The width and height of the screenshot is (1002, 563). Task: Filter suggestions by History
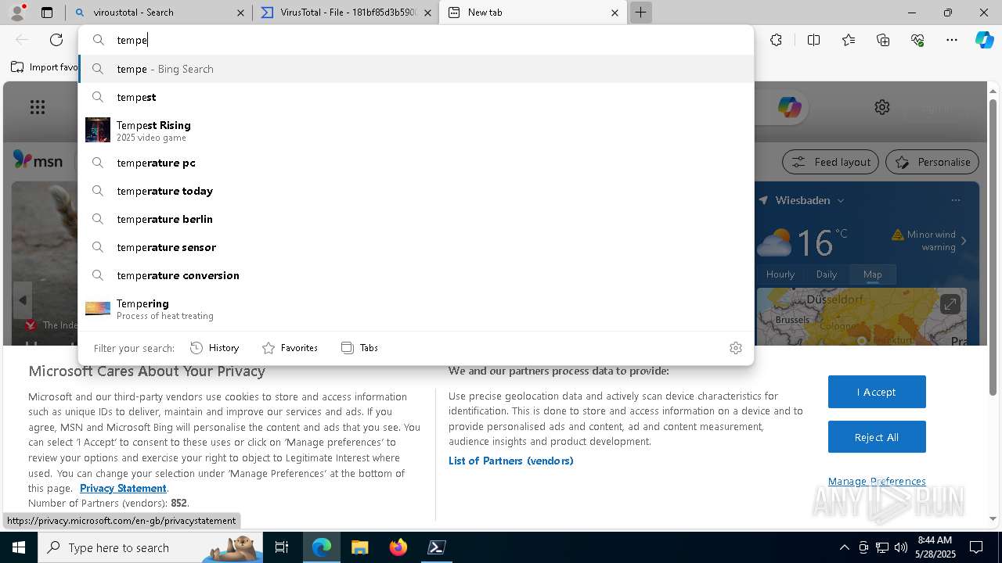pos(214,348)
